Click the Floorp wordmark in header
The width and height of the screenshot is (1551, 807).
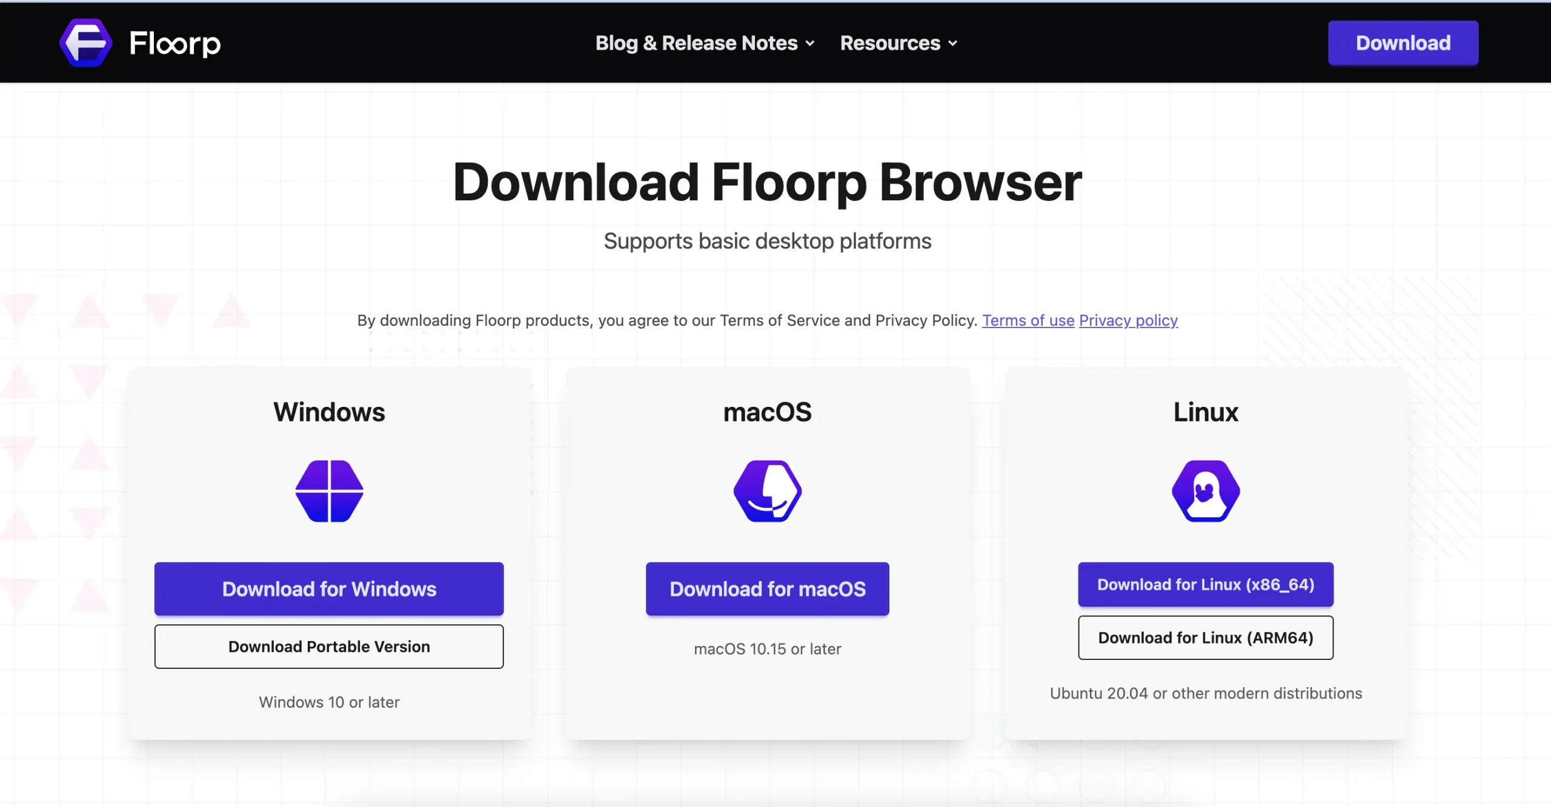click(x=175, y=44)
